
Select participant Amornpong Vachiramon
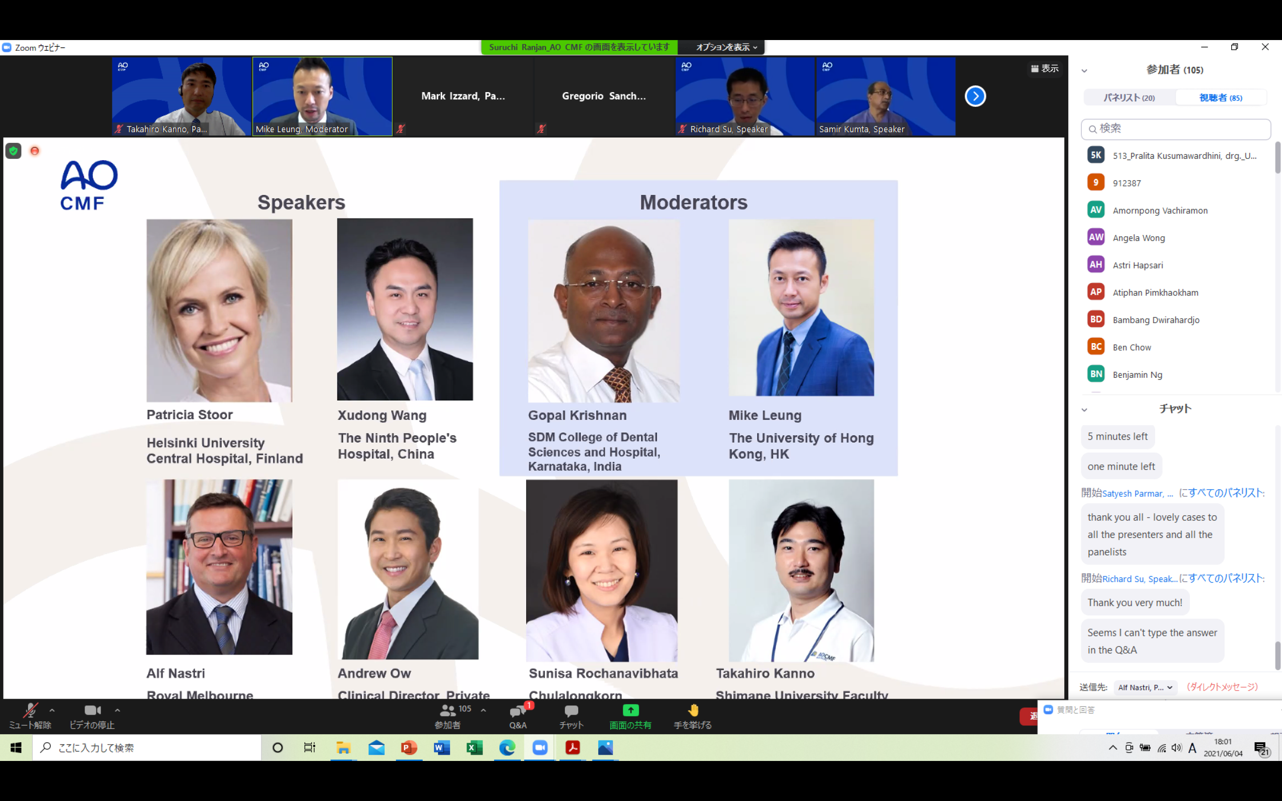tap(1176, 210)
